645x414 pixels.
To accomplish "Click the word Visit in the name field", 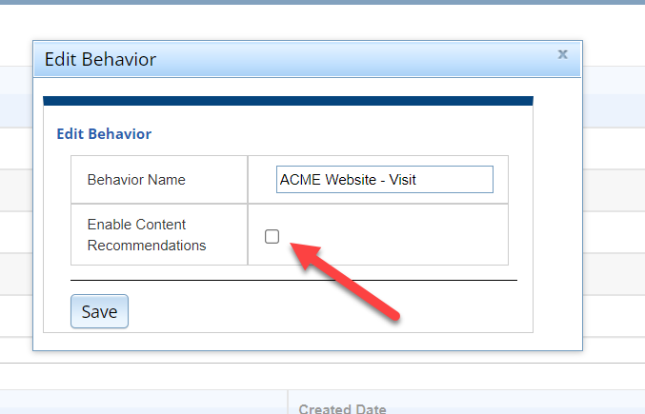I will pos(402,180).
